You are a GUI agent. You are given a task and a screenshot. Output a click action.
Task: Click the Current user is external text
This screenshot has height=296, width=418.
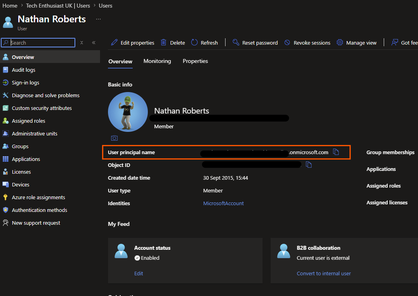(x=323, y=258)
